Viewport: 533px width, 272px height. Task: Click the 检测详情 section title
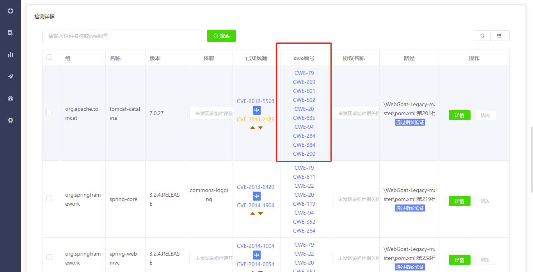click(44, 16)
